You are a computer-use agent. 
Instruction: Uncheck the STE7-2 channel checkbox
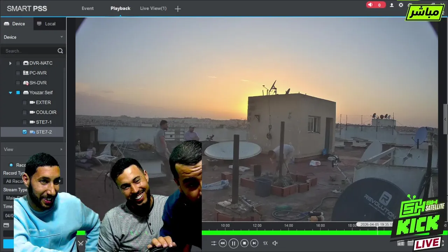24,132
